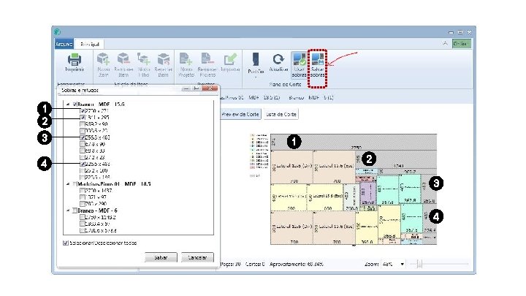Close the Sobras e refugos dialog

[x=210, y=88]
